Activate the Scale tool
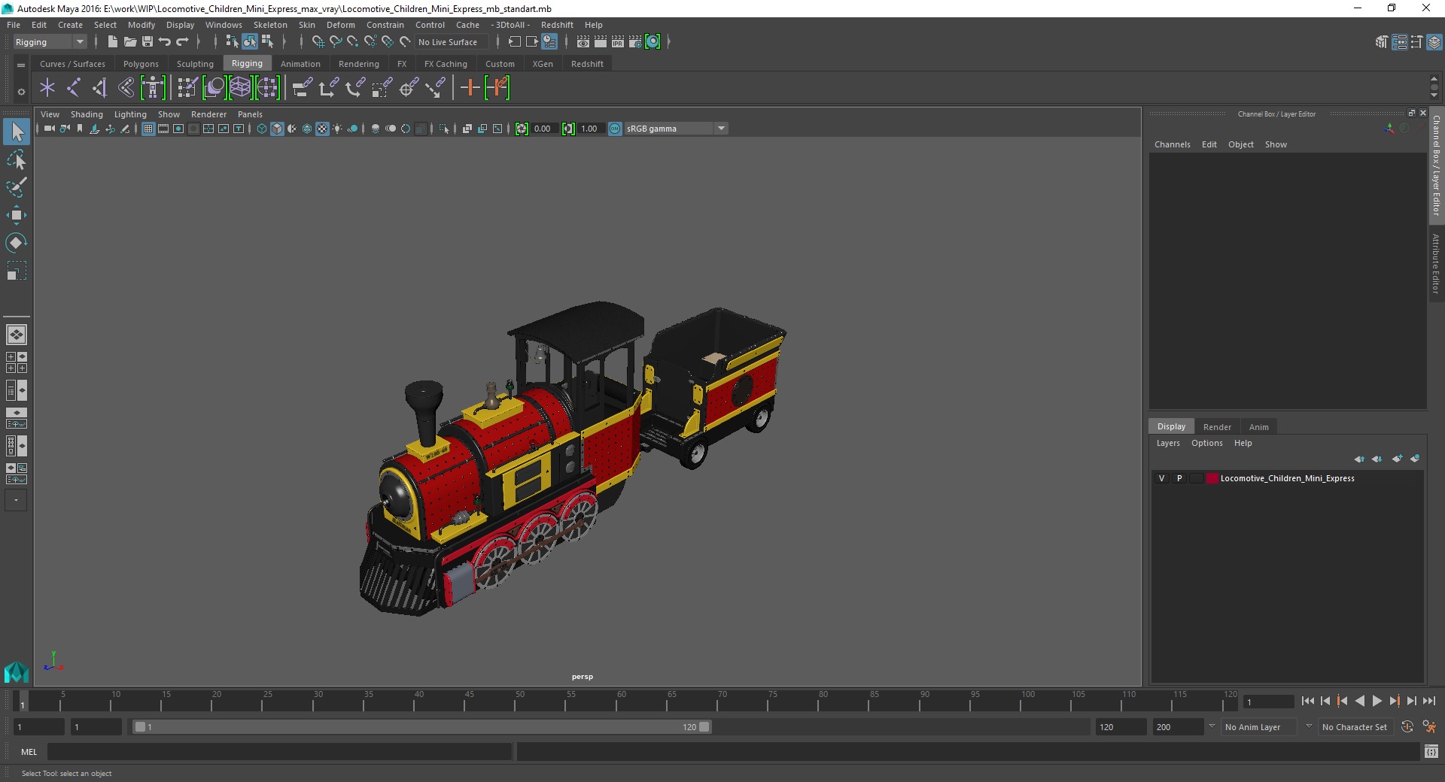 click(17, 271)
